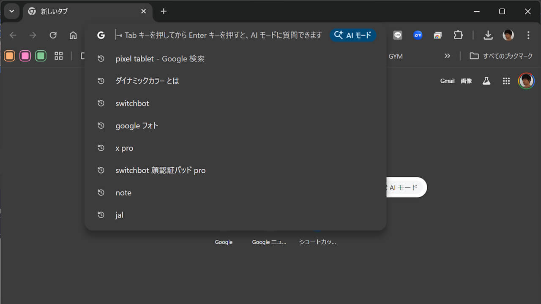541x304 pixels.
Task: Open the Zoom extension
Action: (x=418, y=35)
